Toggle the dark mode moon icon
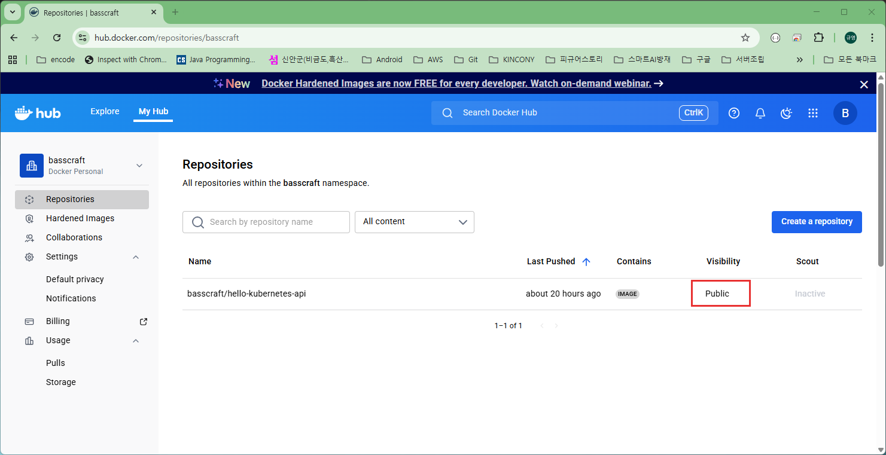Viewport: 886px width, 455px height. pos(787,113)
